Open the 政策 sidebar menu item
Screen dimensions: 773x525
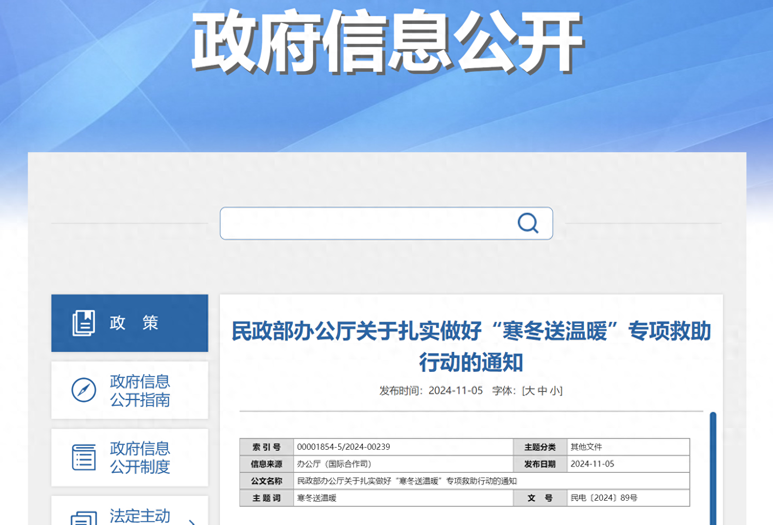coord(130,323)
